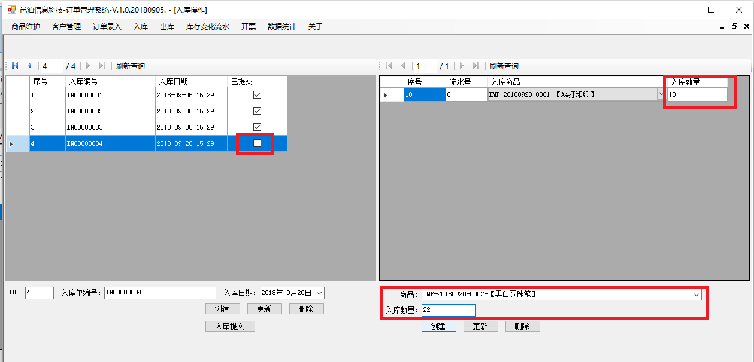Click 入库数量 column header in right grid
The image size is (754, 362).
click(x=697, y=82)
